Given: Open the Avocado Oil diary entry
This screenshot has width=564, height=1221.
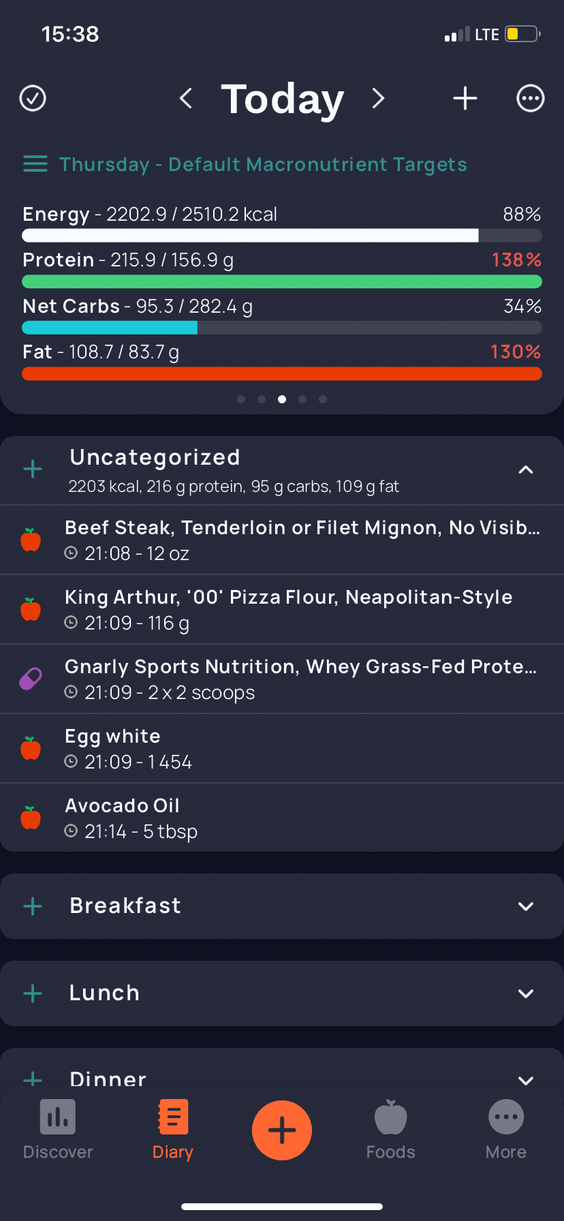Looking at the screenshot, I should (282, 818).
